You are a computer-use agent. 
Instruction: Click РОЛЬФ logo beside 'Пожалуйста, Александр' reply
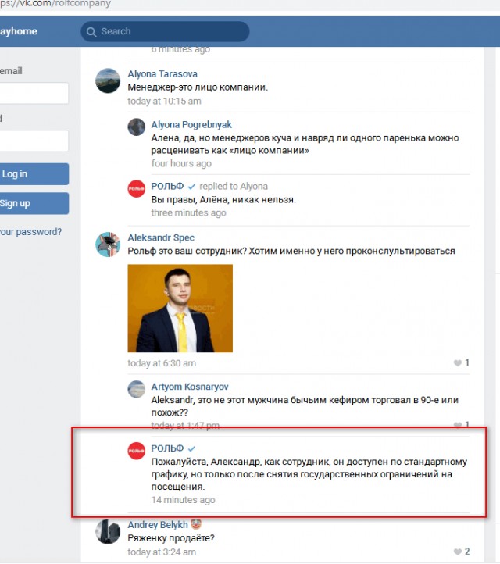point(137,451)
